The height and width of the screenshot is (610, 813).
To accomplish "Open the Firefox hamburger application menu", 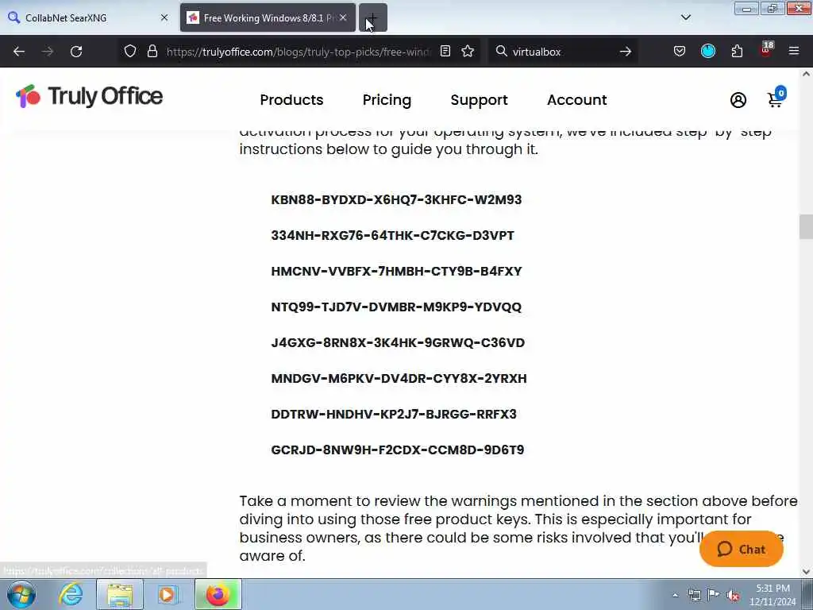I will pos(794,51).
